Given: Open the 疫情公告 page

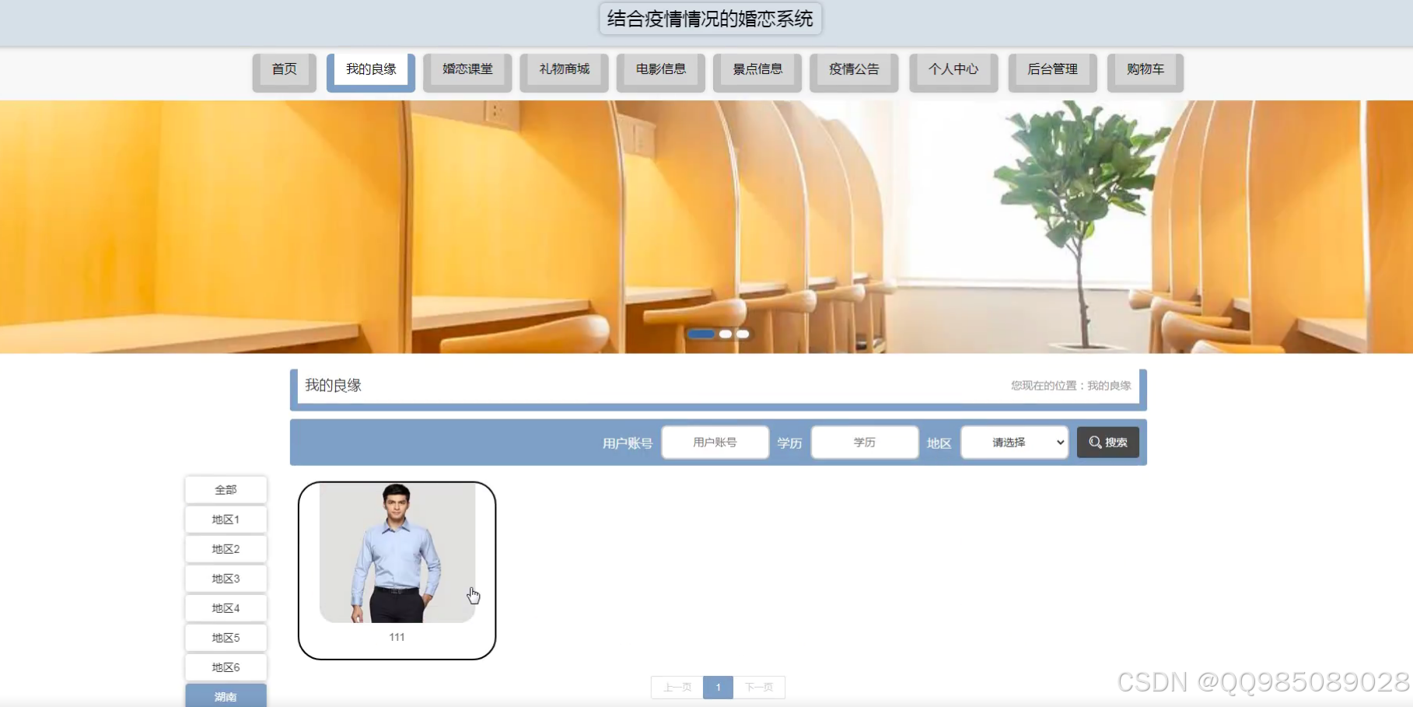Looking at the screenshot, I should 854,69.
